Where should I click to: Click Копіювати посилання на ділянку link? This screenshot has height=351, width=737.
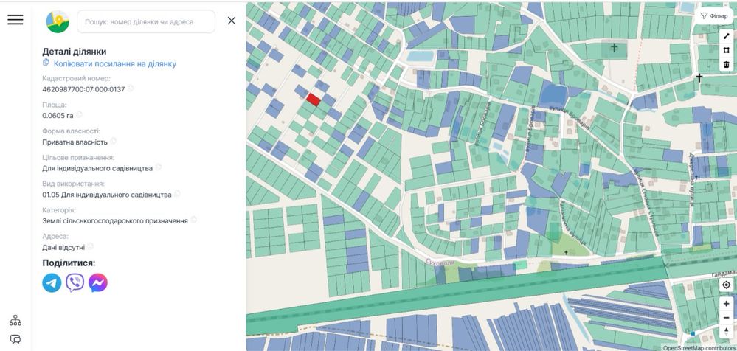[114, 64]
